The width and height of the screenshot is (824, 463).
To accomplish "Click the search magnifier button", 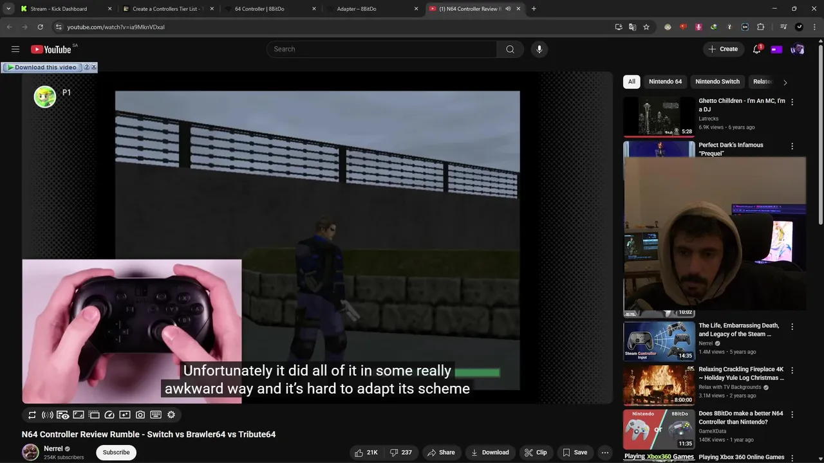I will point(510,49).
